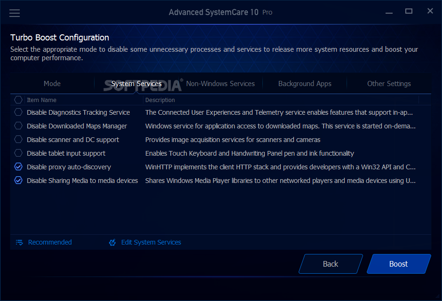This screenshot has width=442, height=301.
Task: Click description 'Provides image acquisition services for scanners'
Action: tap(233, 140)
